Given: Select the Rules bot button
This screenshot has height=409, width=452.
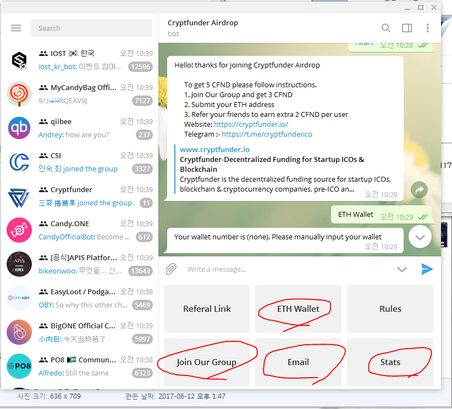Looking at the screenshot, I should click(390, 309).
